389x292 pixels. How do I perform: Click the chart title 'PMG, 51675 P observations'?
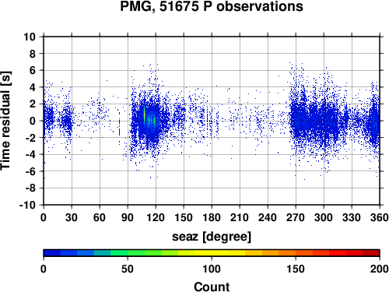[212, 6]
